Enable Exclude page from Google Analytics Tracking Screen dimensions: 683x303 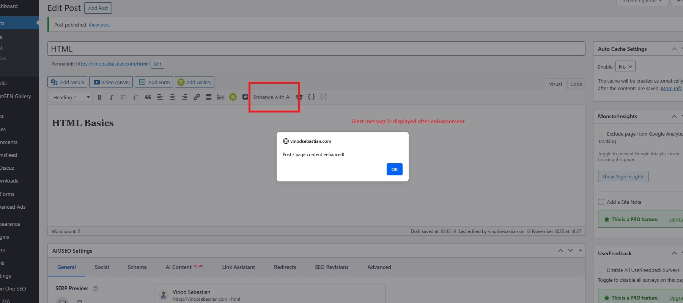click(x=601, y=134)
